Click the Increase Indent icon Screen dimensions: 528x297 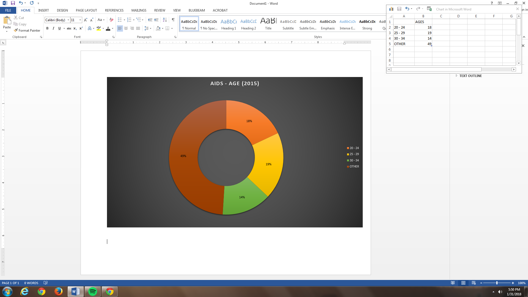coord(156,20)
